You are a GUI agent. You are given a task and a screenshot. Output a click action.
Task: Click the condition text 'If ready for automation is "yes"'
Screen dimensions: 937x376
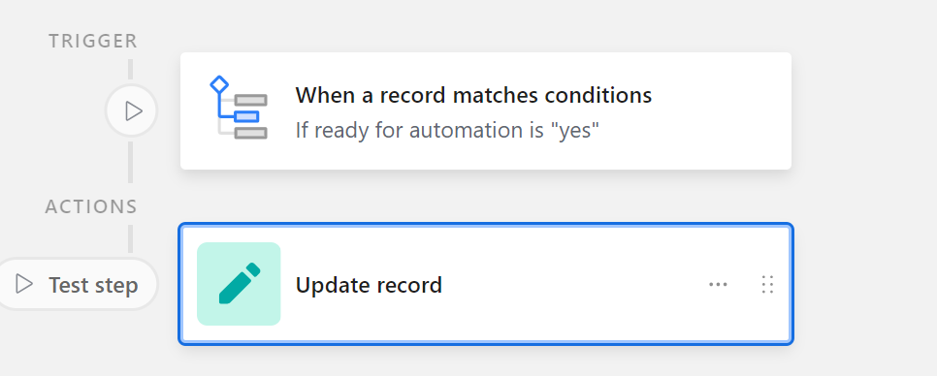(x=447, y=130)
